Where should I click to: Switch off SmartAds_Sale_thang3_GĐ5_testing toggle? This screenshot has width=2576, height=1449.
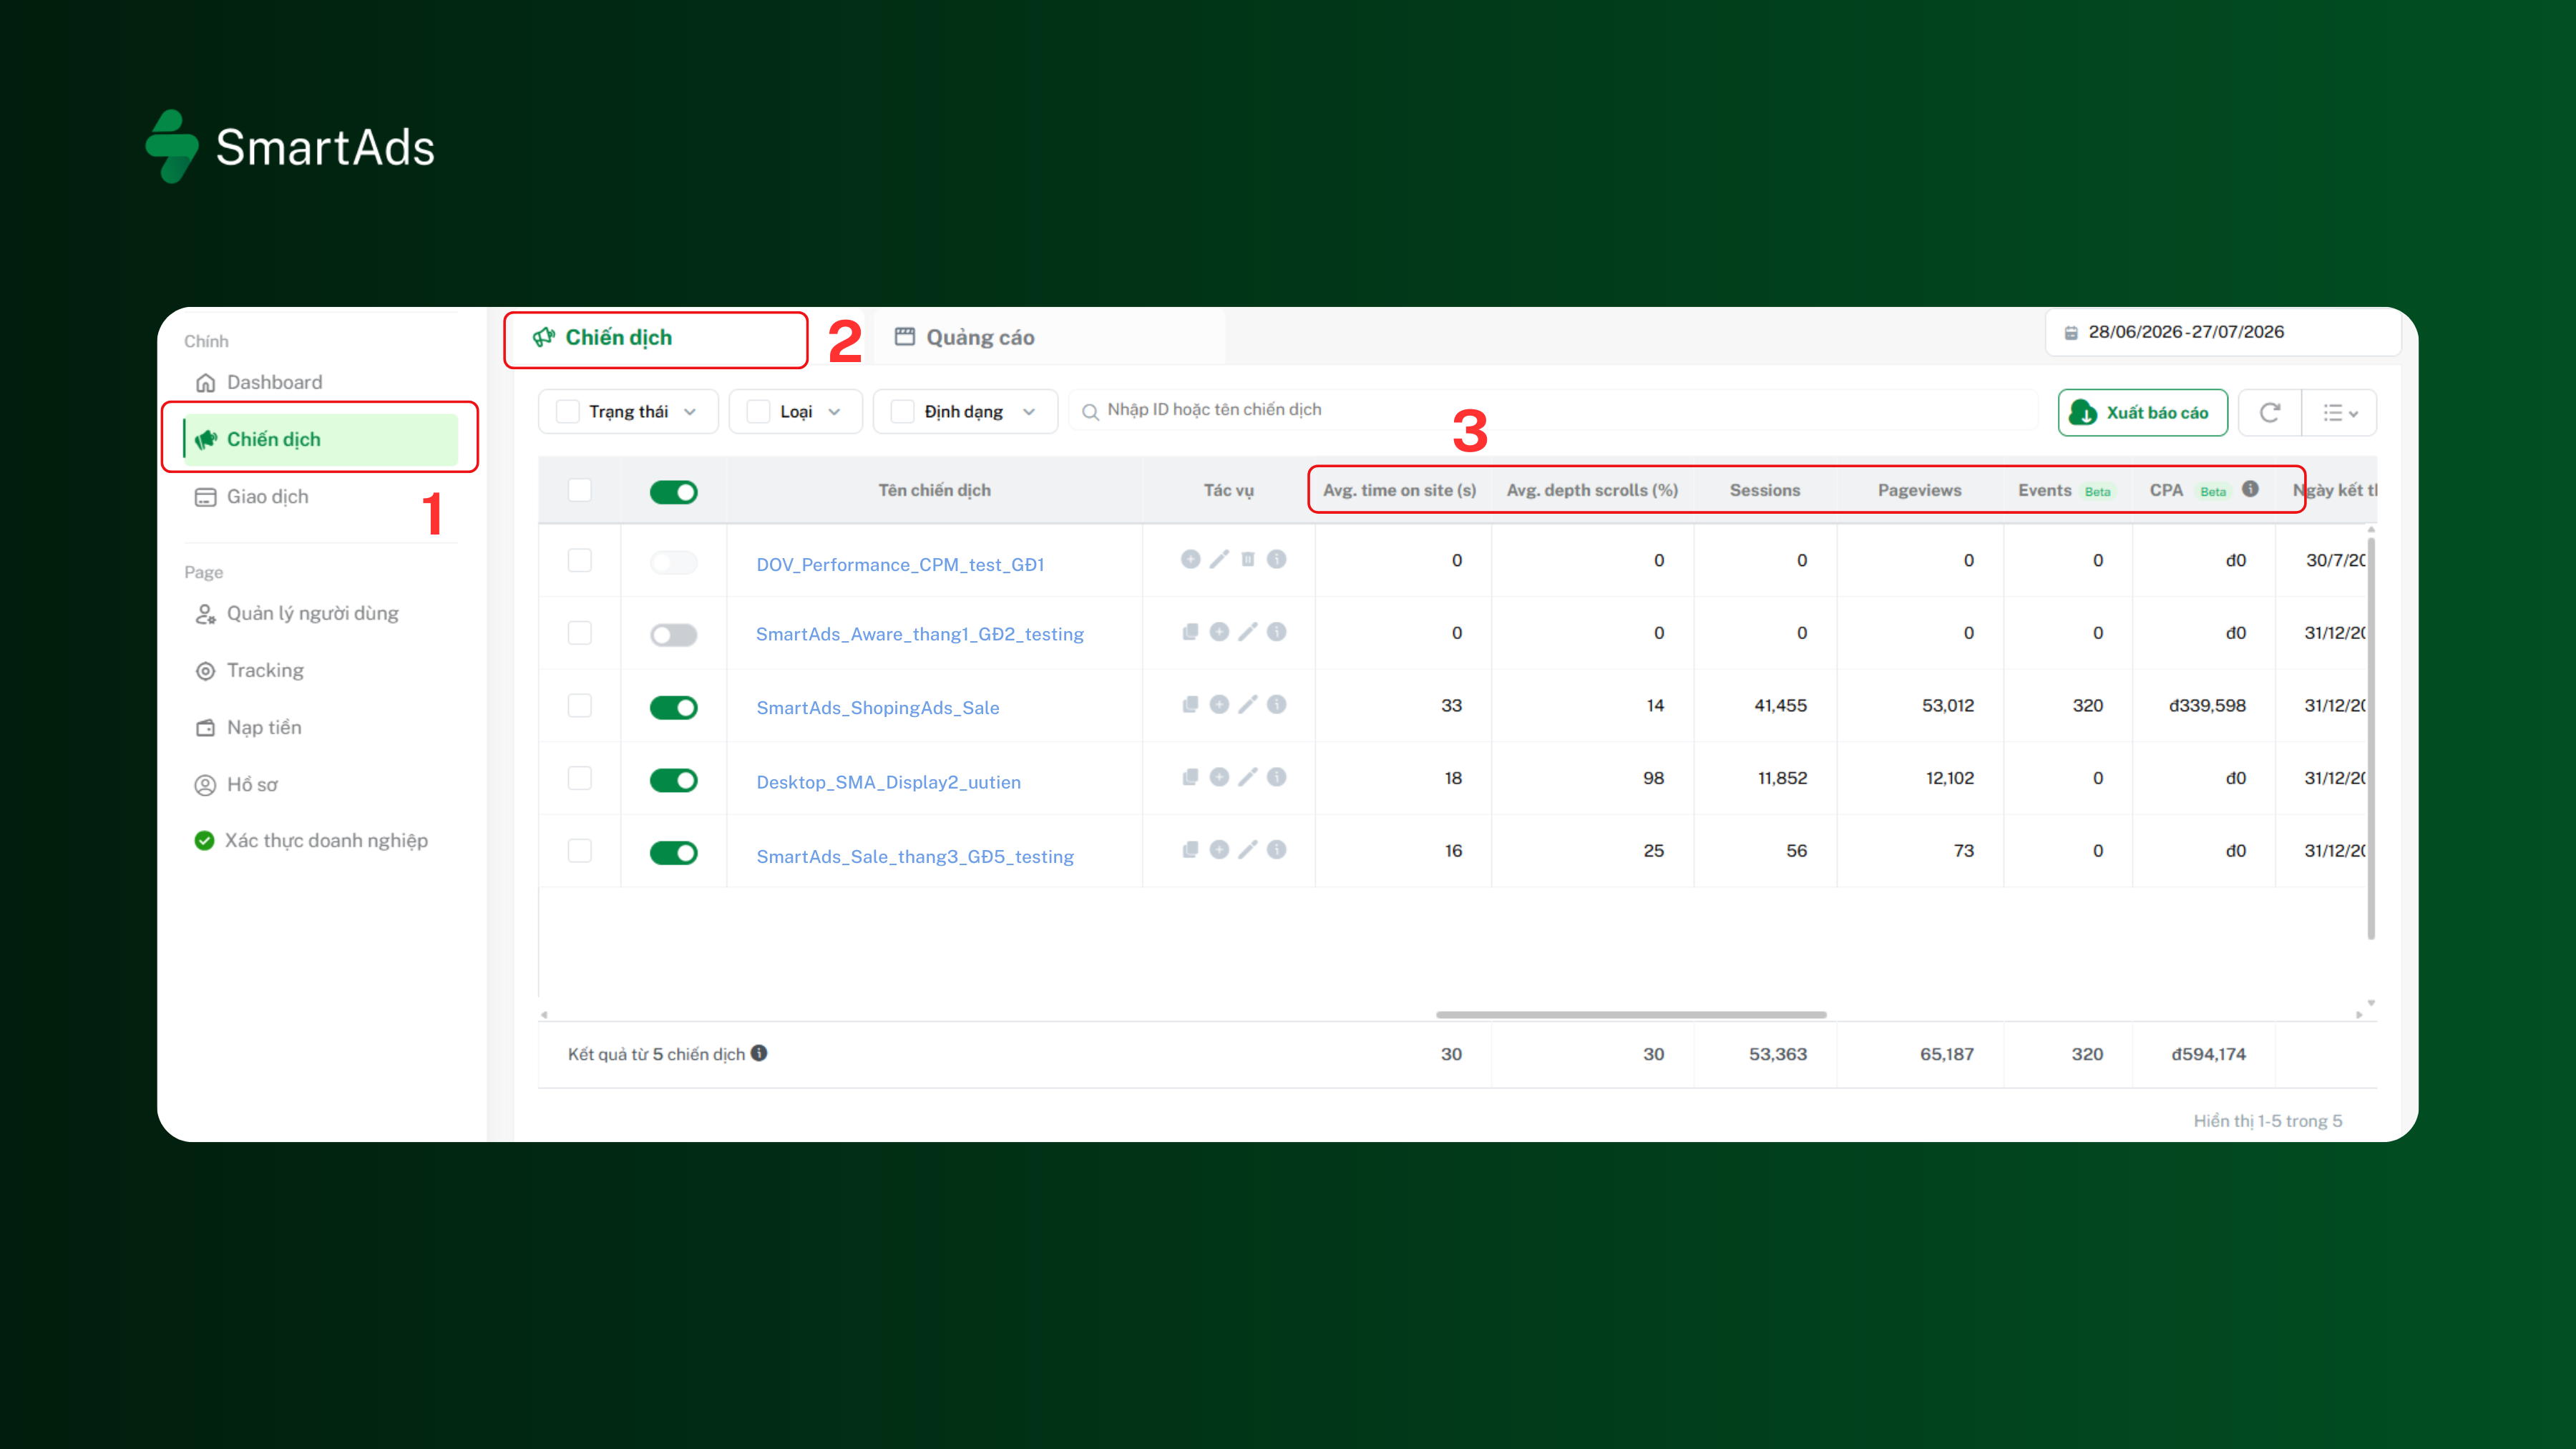tap(674, 853)
